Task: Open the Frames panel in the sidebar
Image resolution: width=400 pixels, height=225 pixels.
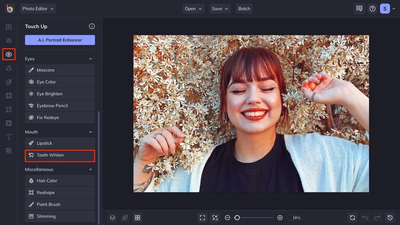Action: click(8, 96)
